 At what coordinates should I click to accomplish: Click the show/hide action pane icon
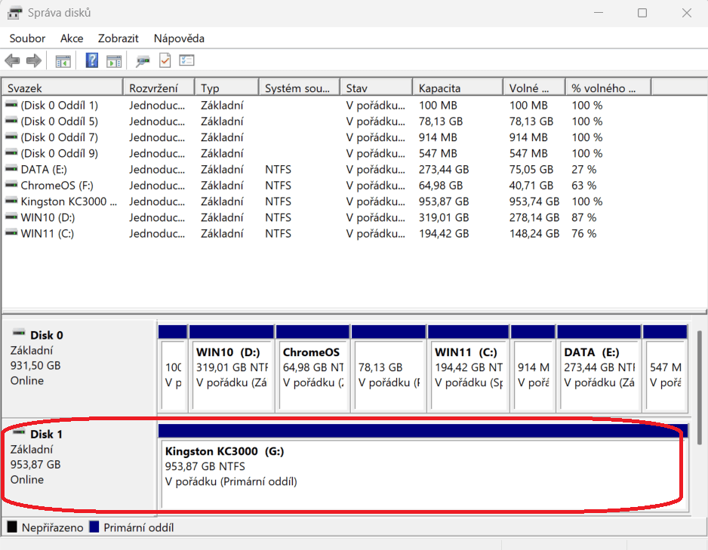[x=114, y=61]
